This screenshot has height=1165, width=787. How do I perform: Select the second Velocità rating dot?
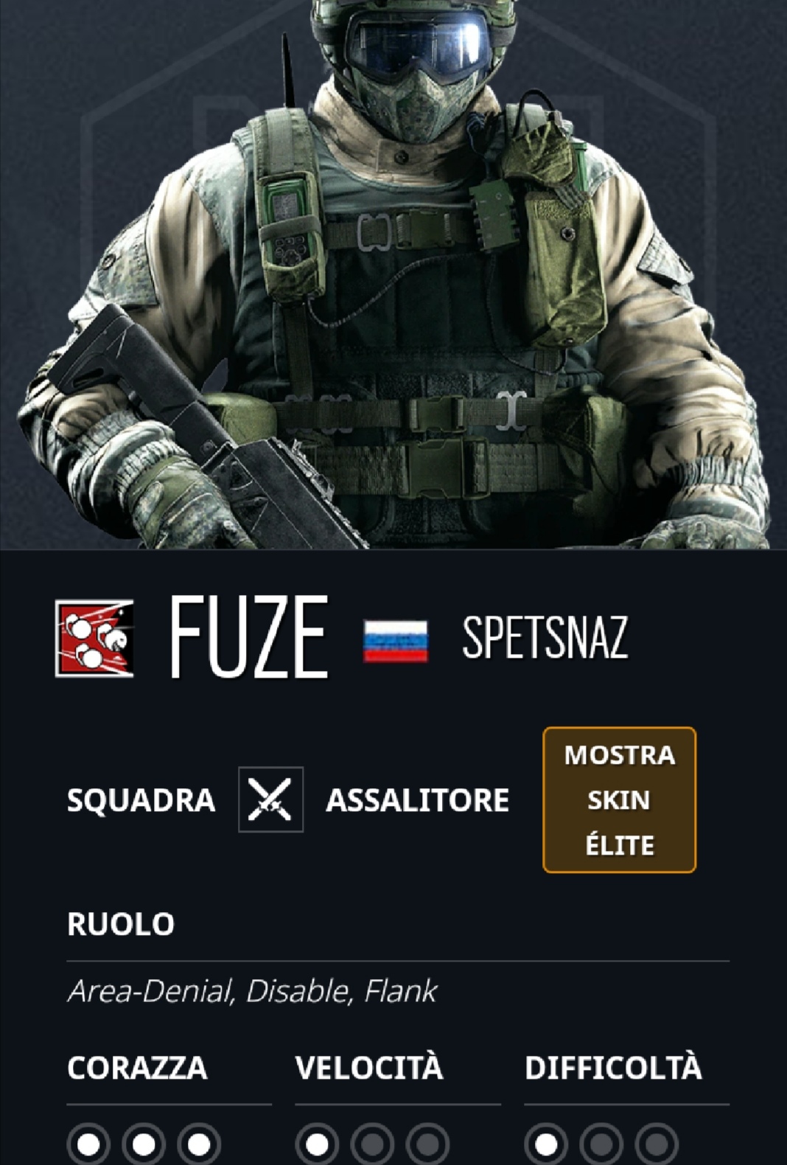point(372,1144)
